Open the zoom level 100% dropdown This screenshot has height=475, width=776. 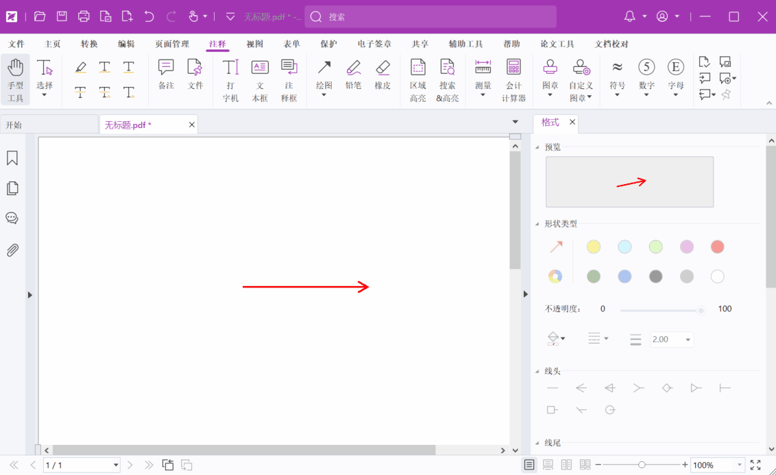click(x=739, y=465)
